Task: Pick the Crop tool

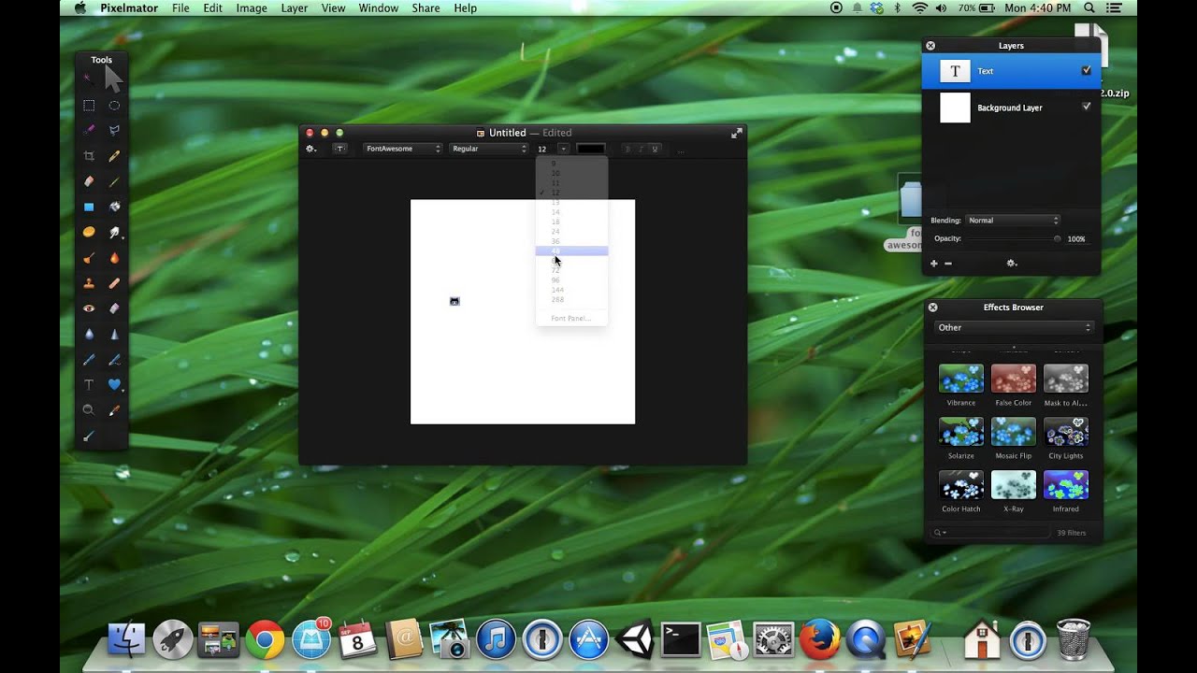Action: tap(89, 156)
